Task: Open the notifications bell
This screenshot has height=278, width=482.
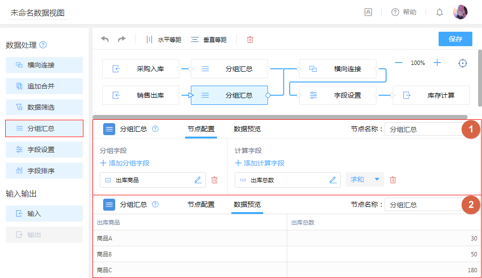Action: 440,13
